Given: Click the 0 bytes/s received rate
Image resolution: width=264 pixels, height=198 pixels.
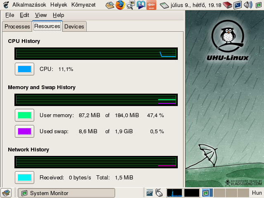Looking at the screenshot, I should coord(80,178).
